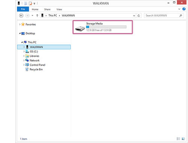Image resolution: width=188 pixels, height=143 pixels.
Task: Go up one folder level
Action: [x=37, y=15]
